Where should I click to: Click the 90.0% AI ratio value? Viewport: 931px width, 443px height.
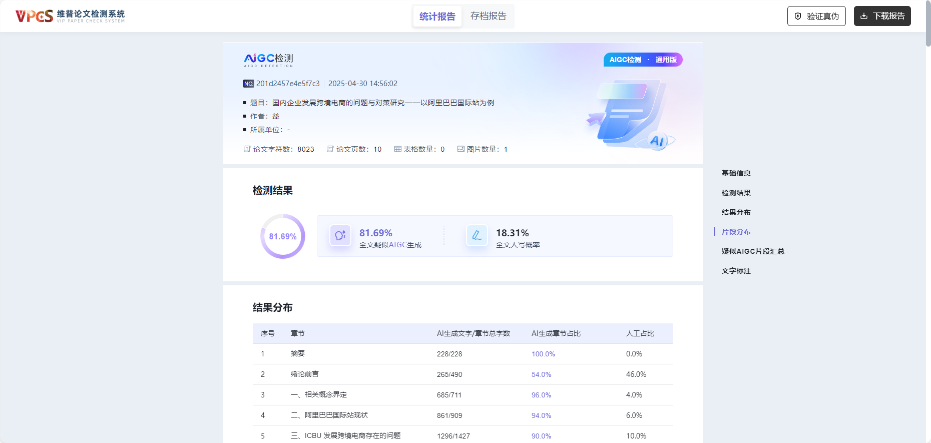[542, 436]
